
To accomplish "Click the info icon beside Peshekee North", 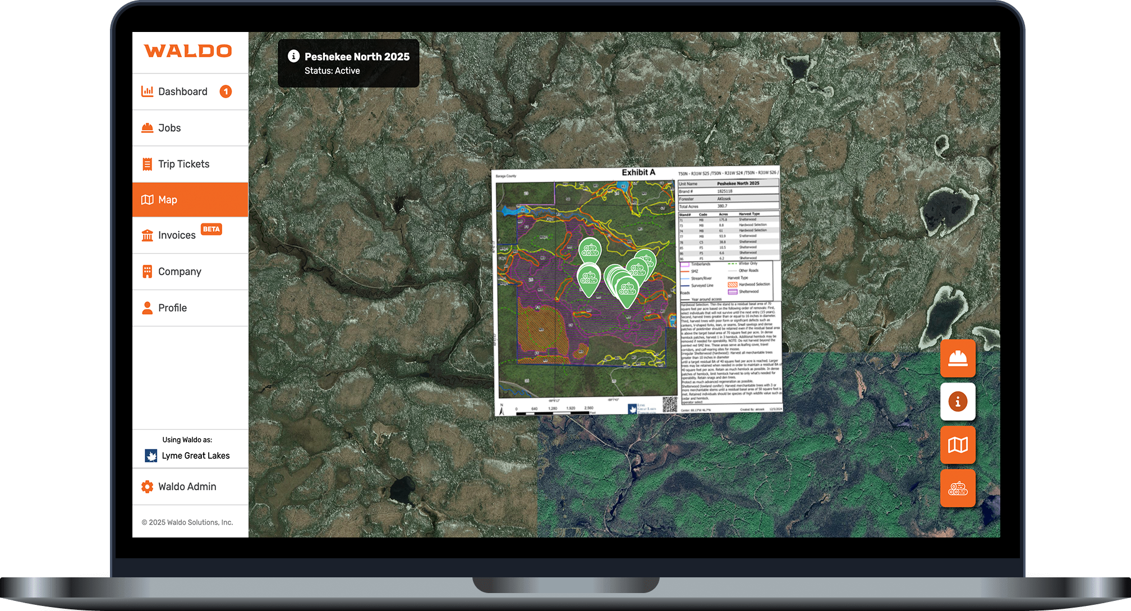I will coord(293,56).
